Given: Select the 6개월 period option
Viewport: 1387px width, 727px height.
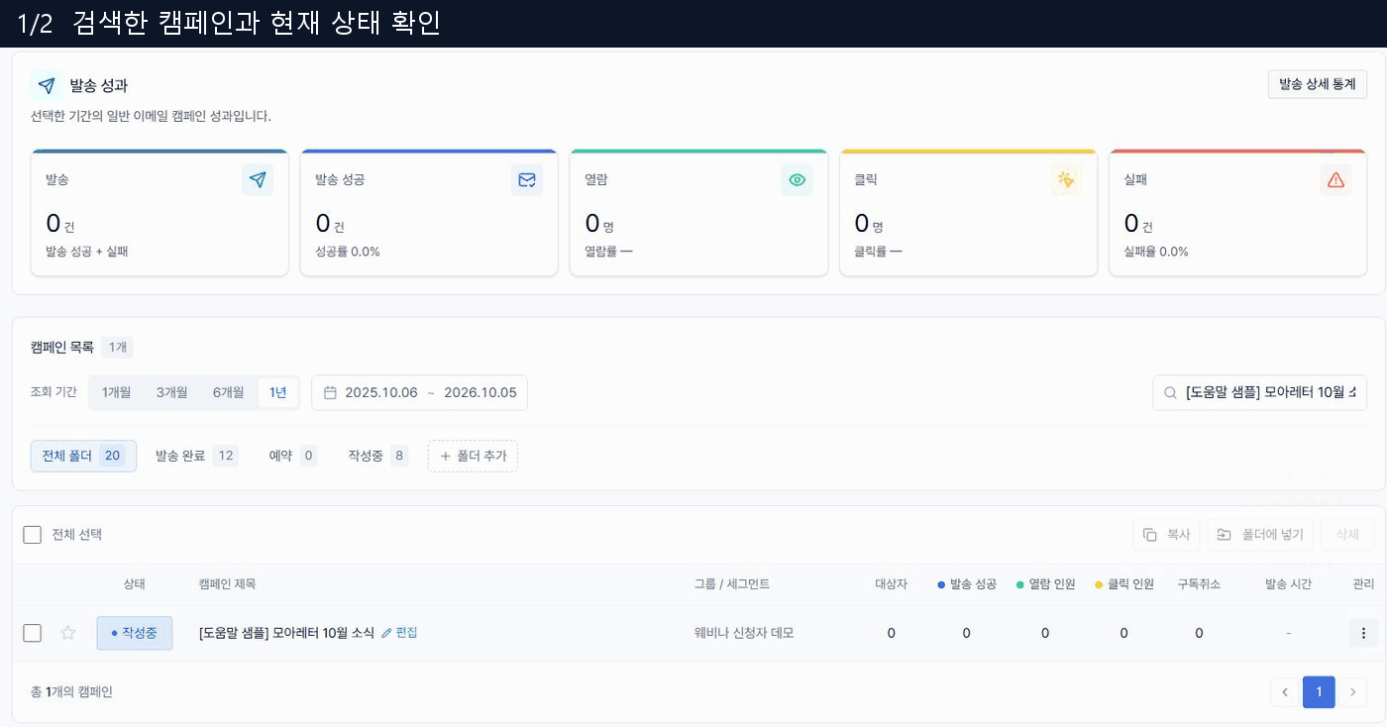Looking at the screenshot, I should tap(228, 392).
